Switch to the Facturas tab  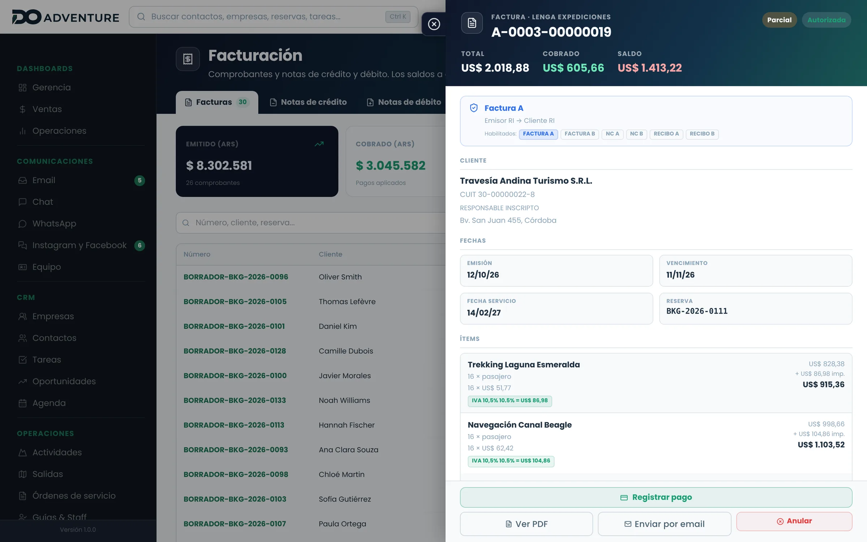coord(217,102)
